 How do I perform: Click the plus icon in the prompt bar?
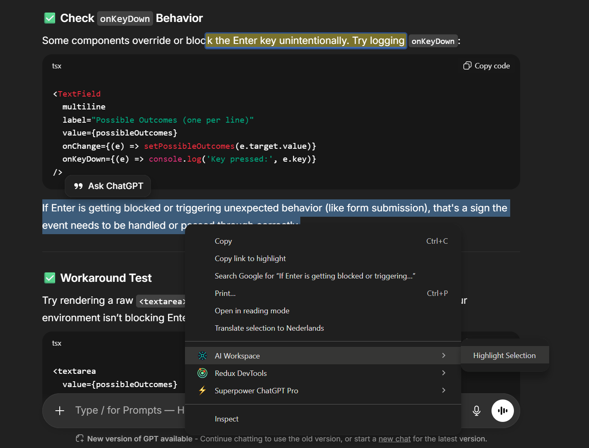pyautogui.click(x=59, y=410)
